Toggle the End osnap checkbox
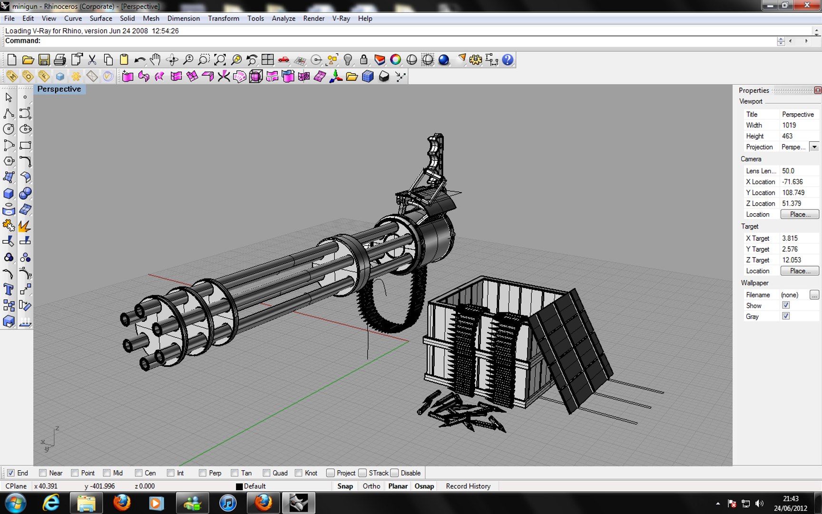 (10, 473)
